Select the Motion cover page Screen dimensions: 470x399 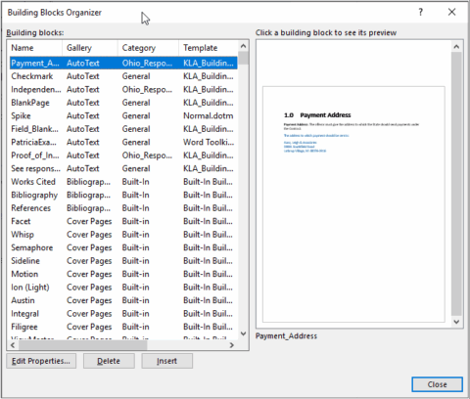tap(123, 274)
